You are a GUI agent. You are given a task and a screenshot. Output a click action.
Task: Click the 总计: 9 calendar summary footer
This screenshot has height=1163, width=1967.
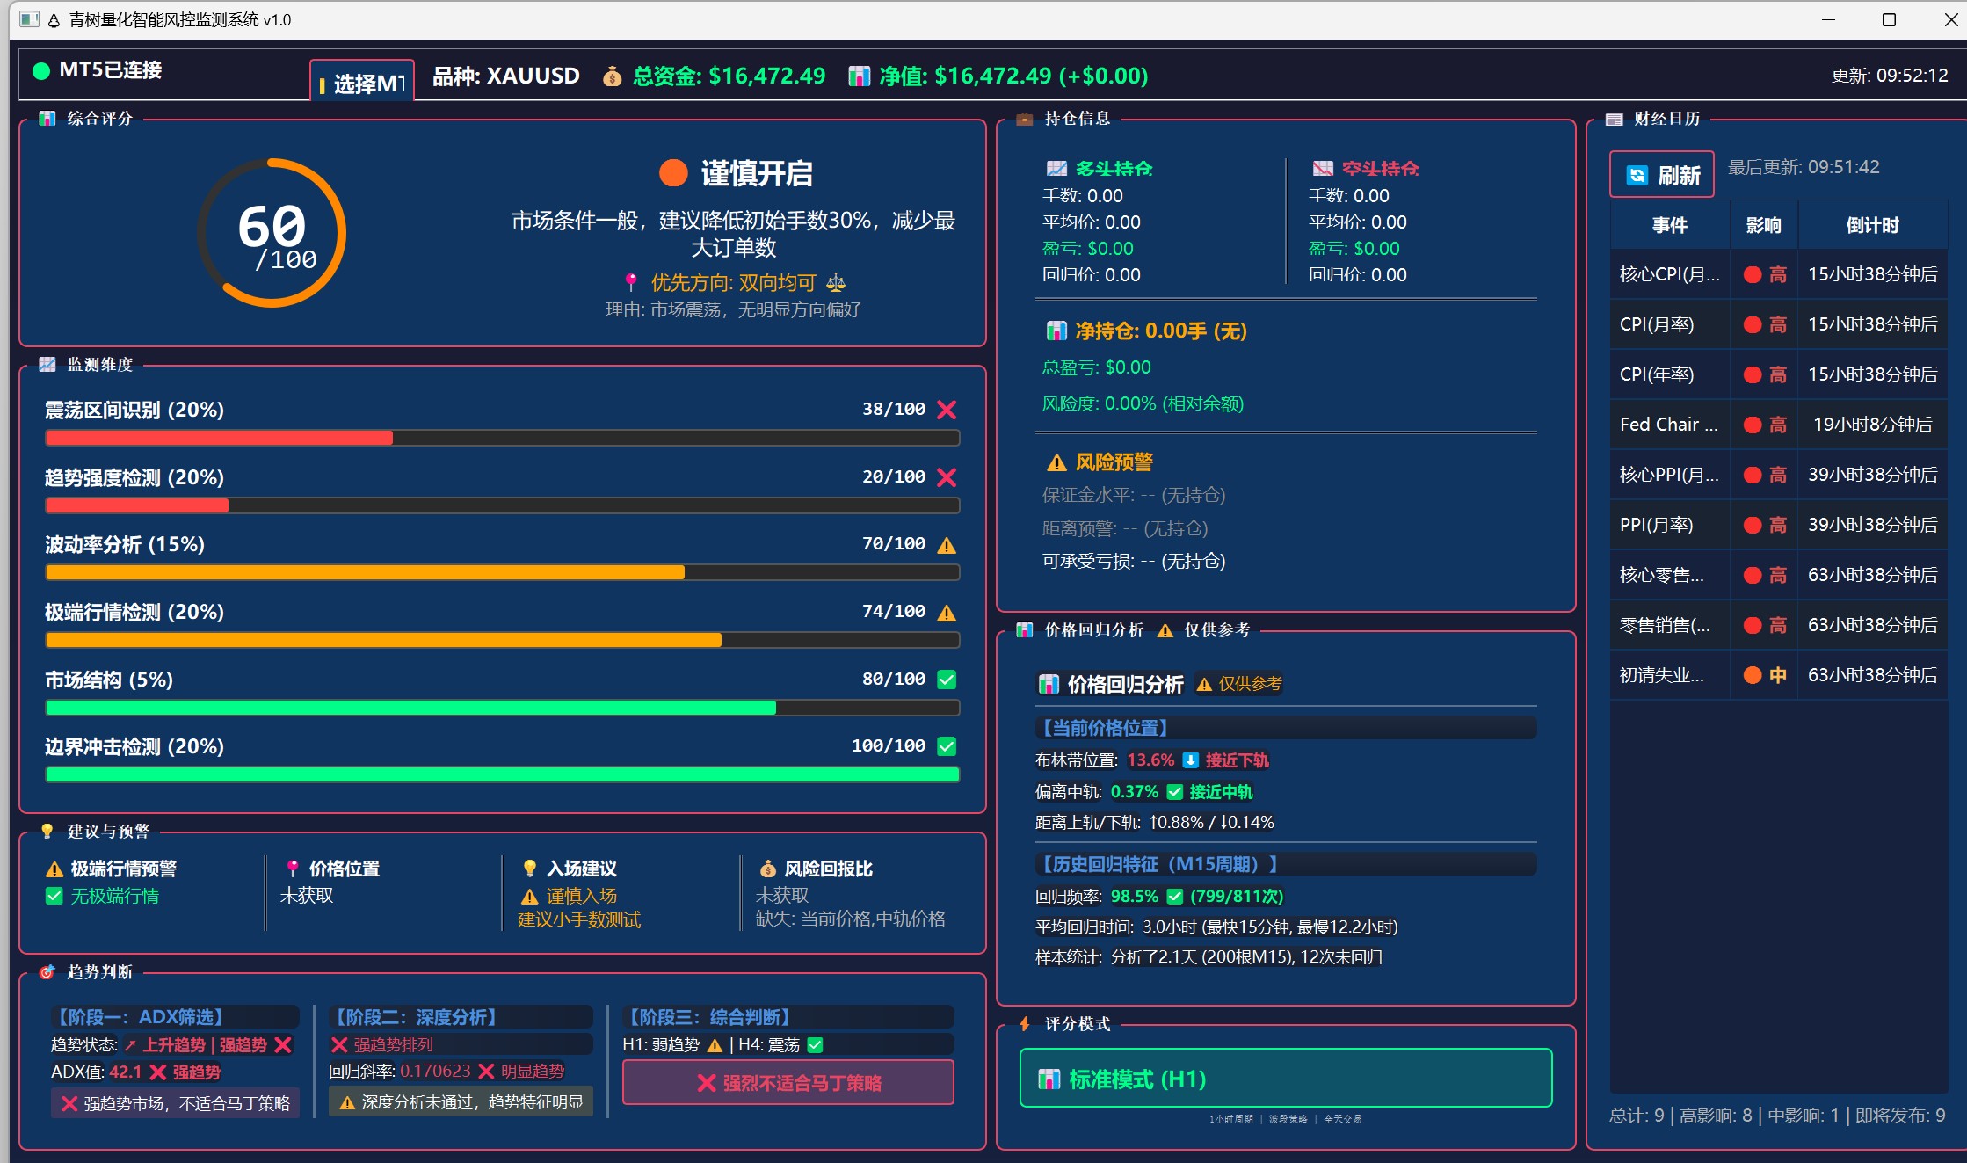pyautogui.click(x=1777, y=1116)
